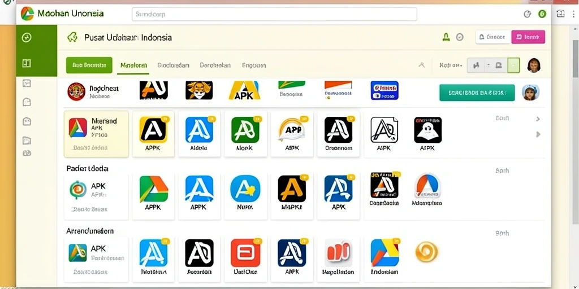
Task: Open the Nagelindon app icon
Action: click(x=338, y=253)
